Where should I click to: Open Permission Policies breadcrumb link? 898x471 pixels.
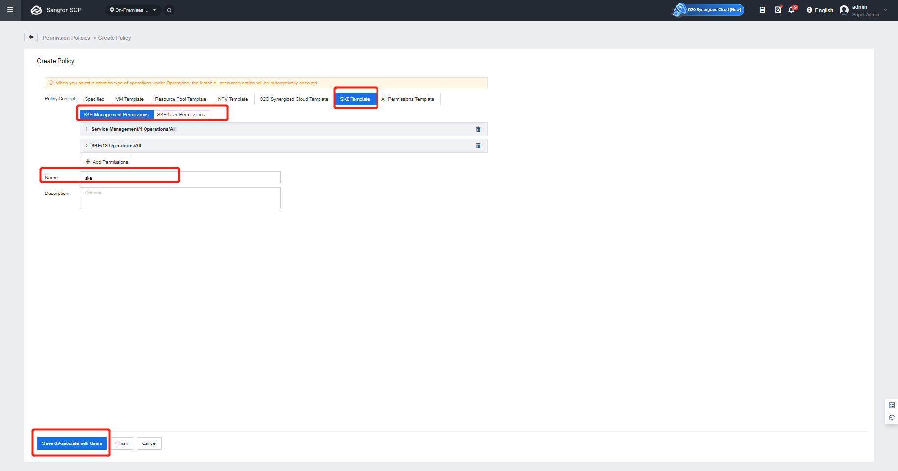pyautogui.click(x=66, y=38)
